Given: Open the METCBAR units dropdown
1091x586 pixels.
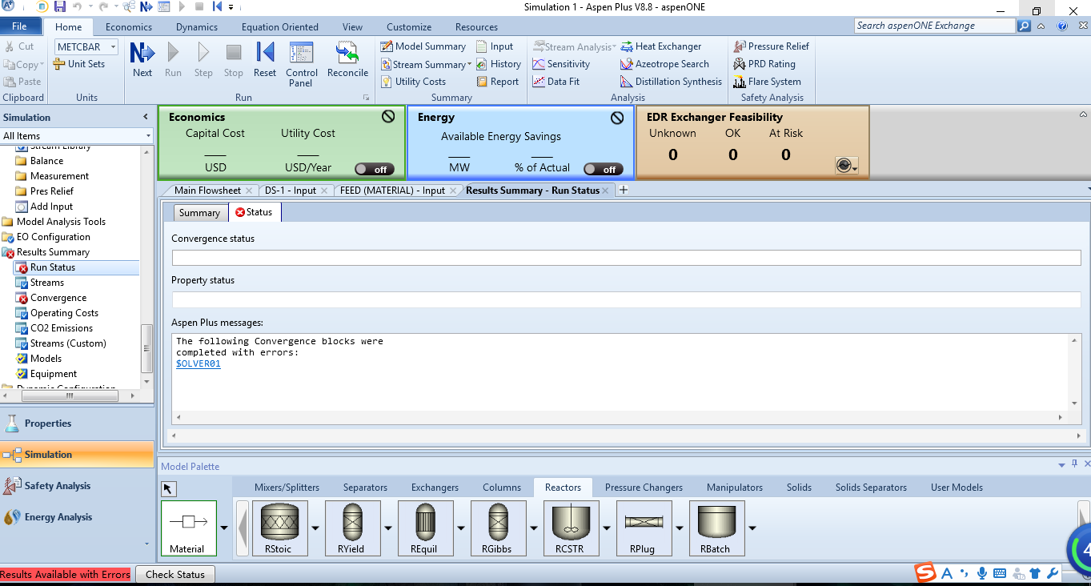Looking at the screenshot, I should (113, 47).
